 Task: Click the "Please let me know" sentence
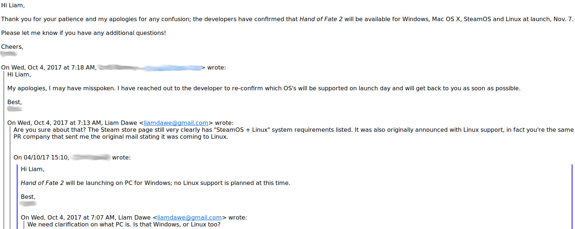(84, 33)
